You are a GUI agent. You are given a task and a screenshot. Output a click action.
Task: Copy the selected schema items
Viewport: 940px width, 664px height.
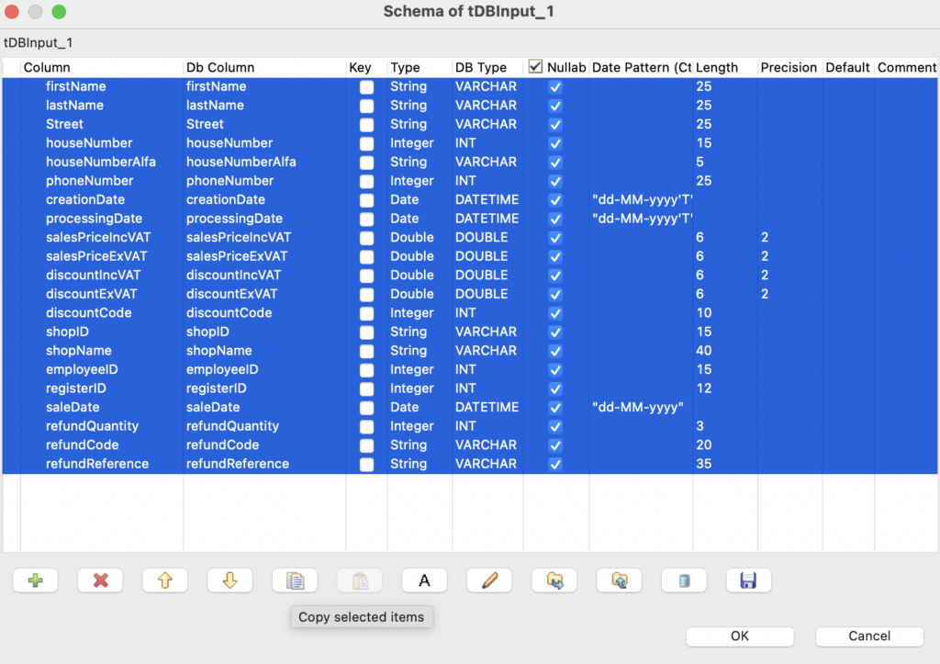[295, 580]
